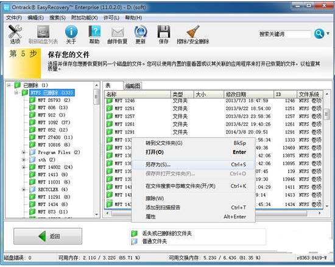
Task: Click the 关于 info icon
Action: pyautogui.click(x=71, y=34)
